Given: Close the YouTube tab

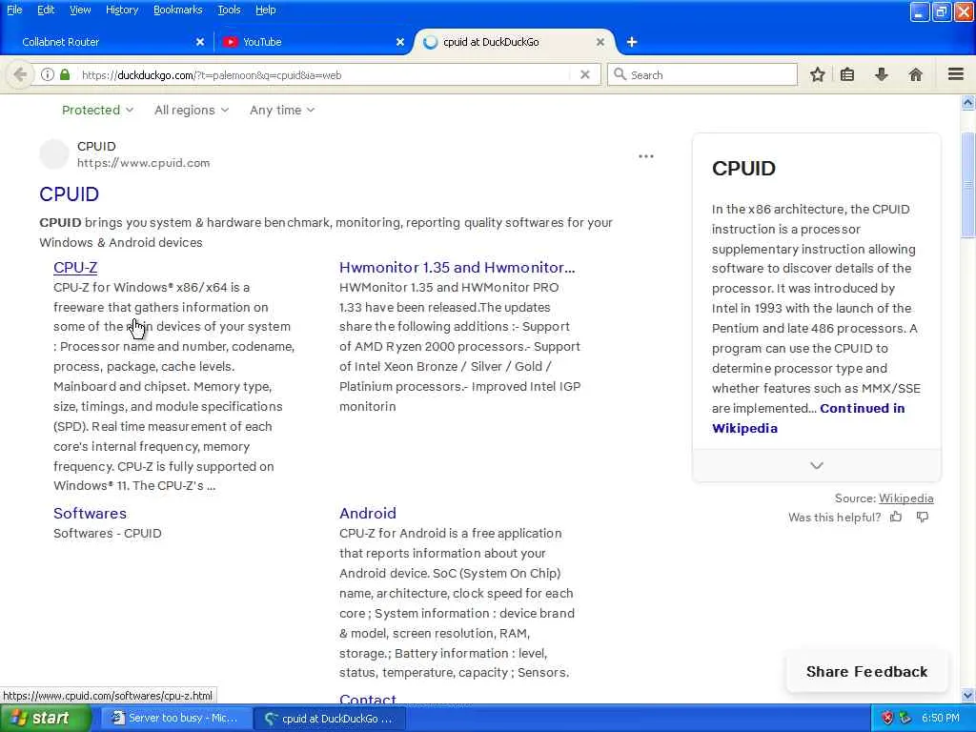Looking at the screenshot, I should pyautogui.click(x=400, y=42).
